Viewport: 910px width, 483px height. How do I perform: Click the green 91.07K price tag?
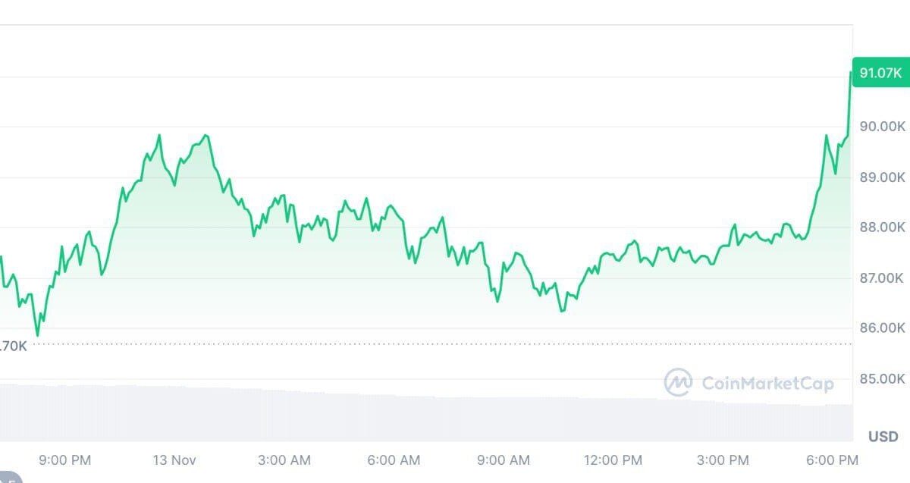point(880,74)
